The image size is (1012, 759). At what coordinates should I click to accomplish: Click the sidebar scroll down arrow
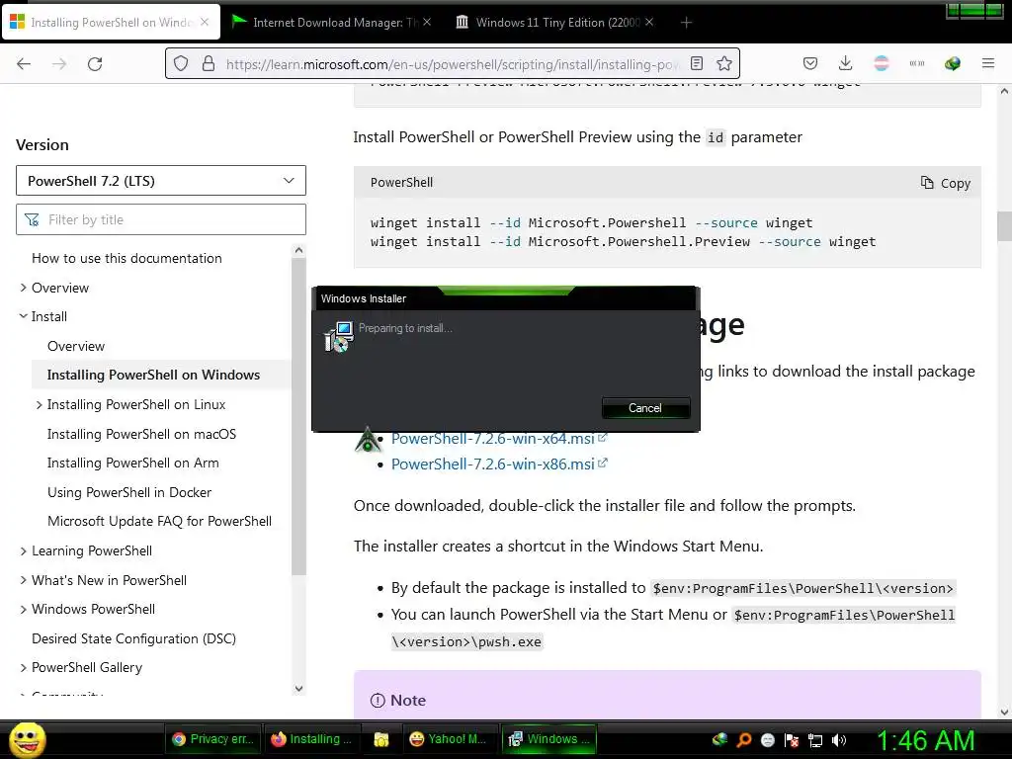tap(298, 689)
